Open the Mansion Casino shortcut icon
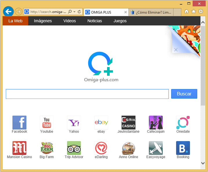Viewport: 208px width, 172px height. (19, 148)
